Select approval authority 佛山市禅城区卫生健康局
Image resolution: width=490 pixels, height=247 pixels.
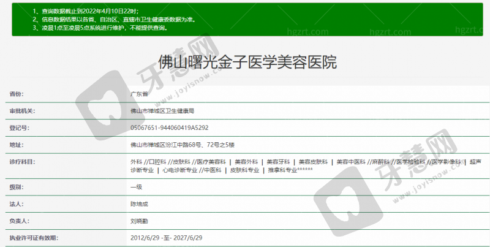click(x=162, y=111)
